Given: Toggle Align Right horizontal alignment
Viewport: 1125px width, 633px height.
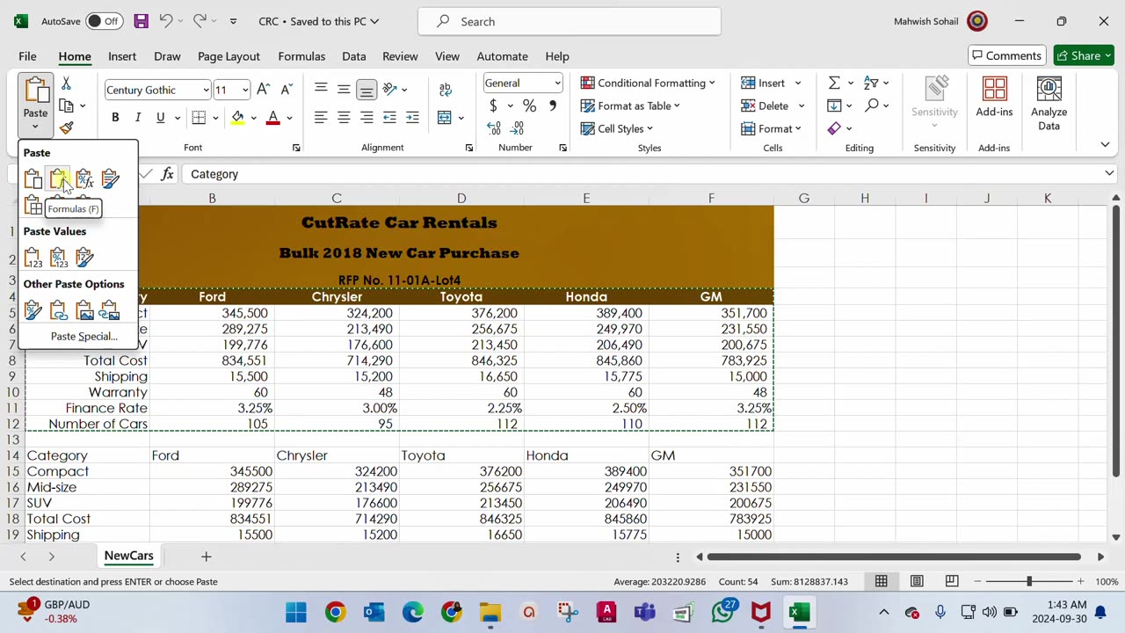Looking at the screenshot, I should (x=367, y=118).
